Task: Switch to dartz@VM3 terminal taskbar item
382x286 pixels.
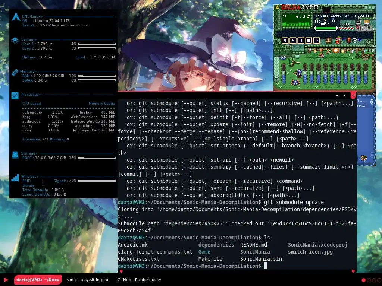Action: pos(38,280)
